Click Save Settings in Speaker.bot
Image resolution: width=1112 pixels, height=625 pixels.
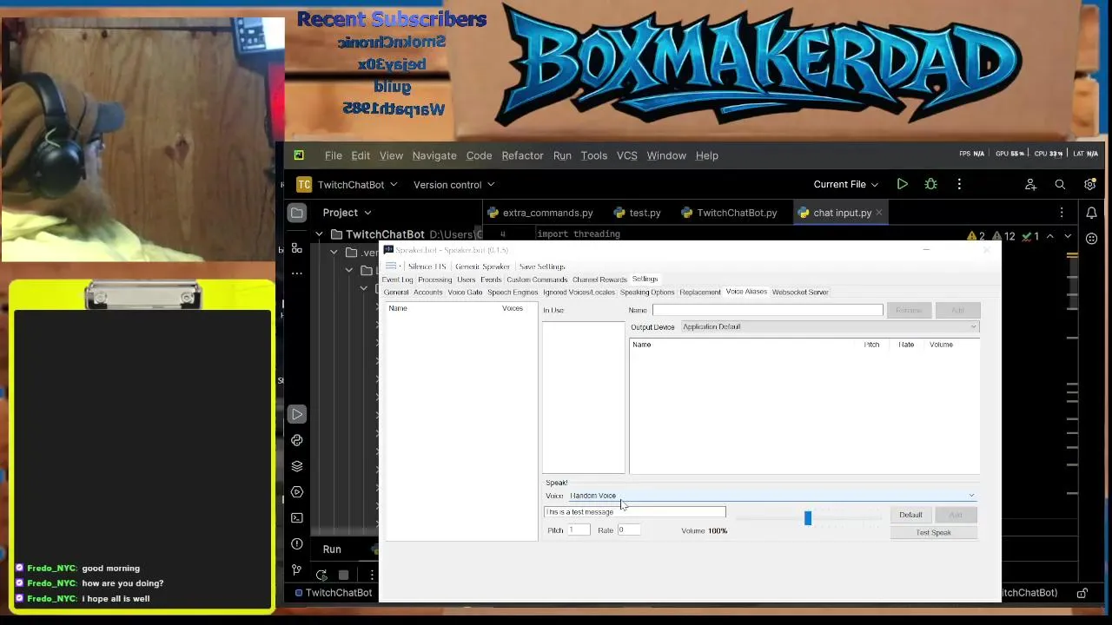click(542, 266)
